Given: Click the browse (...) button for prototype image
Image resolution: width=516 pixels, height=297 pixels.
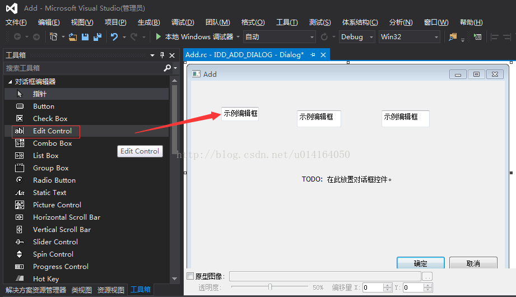Looking at the screenshot, I should coord(427,276).
